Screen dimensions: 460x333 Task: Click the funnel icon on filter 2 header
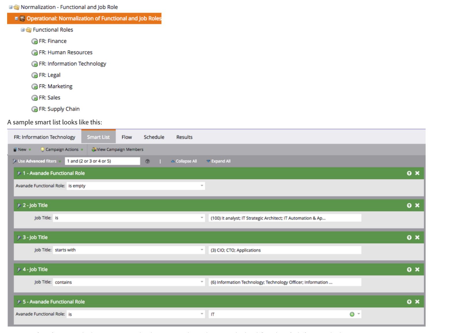pos(18,205)
